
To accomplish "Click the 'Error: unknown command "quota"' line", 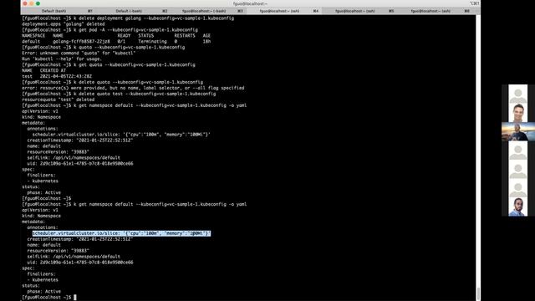I will (x=79, y=53).
